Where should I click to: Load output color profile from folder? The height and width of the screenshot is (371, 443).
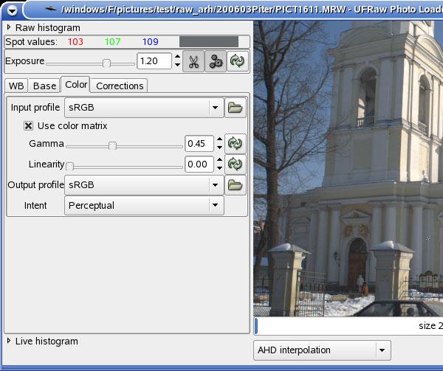236,185
